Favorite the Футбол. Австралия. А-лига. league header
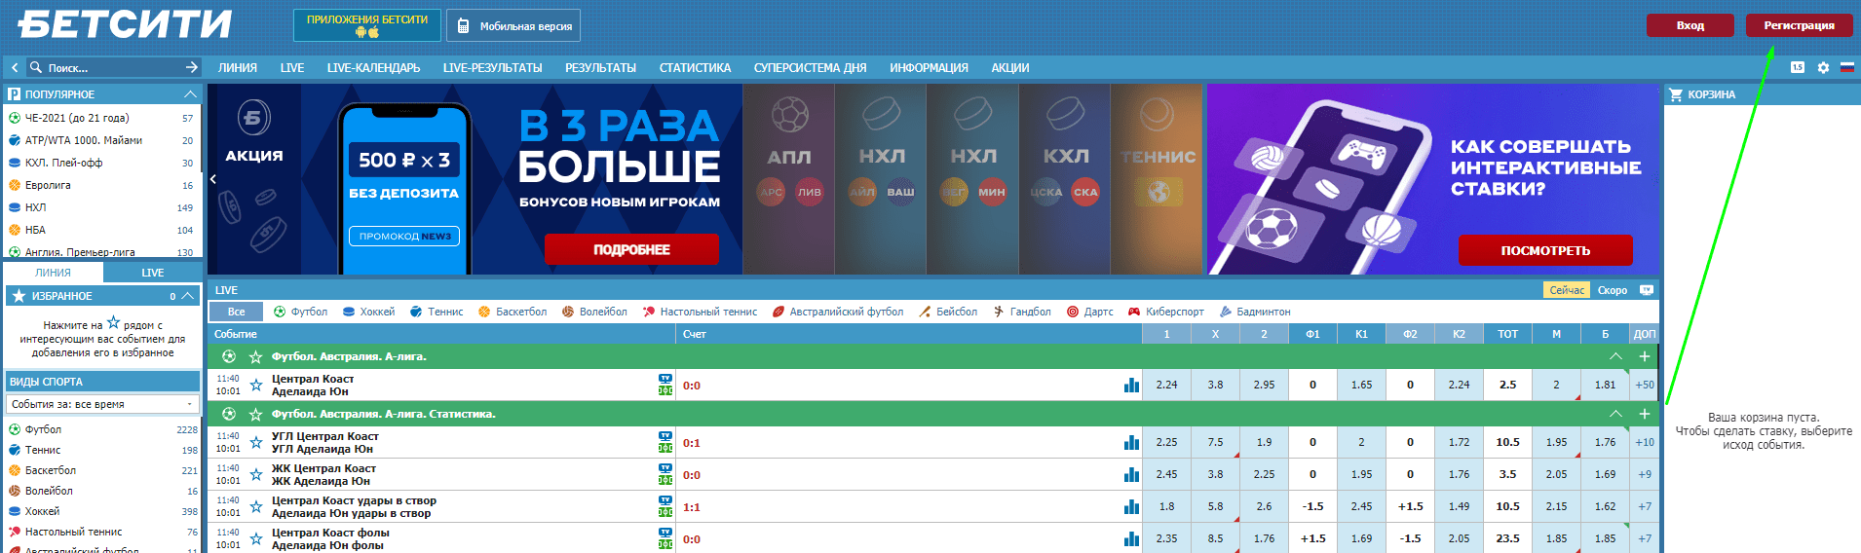 pyautogui.click(x=255, y=356)
